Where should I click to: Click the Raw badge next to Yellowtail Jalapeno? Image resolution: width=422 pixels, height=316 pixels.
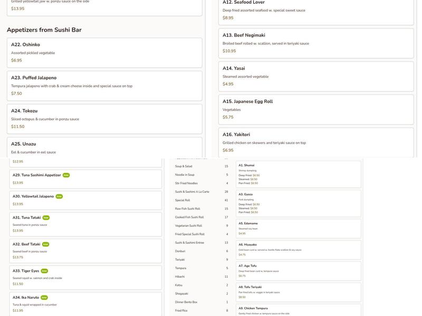(x=59, y=196)
